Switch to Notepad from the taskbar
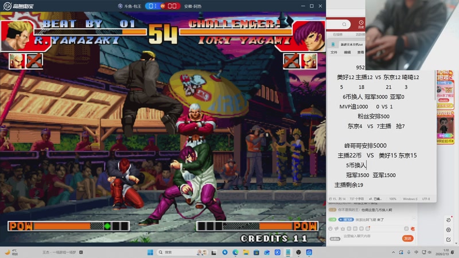Viewport: 459px width, 258px height. pos(288,252)
